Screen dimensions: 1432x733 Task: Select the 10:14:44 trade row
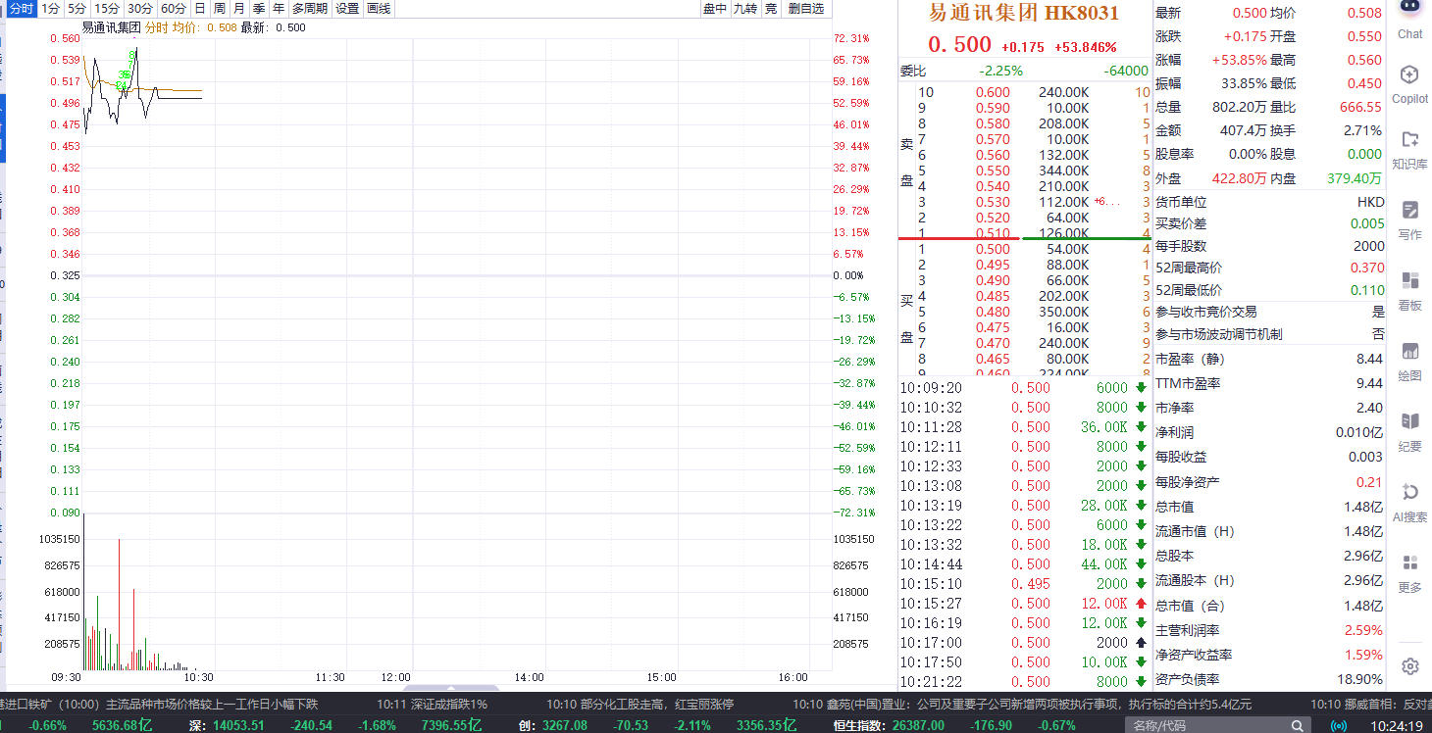(x=1025, y=564)
